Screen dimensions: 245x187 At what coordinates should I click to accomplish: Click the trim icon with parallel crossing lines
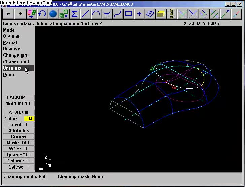point(215,14)
